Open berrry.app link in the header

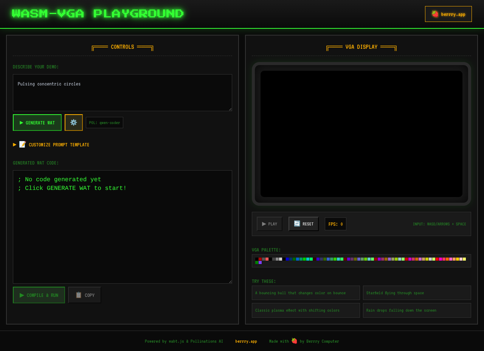(x=448, y=14)
